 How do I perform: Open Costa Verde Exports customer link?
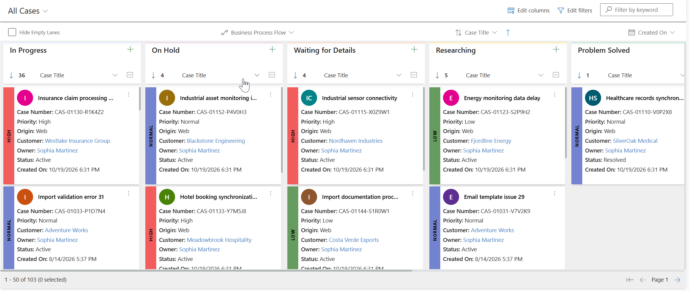354,240
